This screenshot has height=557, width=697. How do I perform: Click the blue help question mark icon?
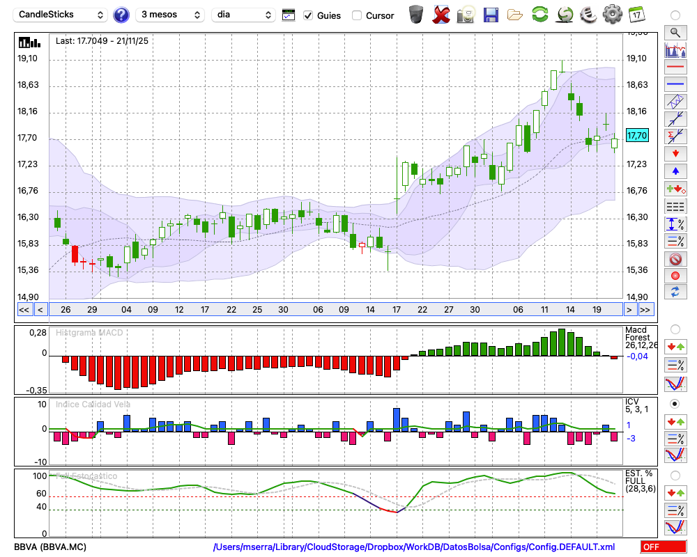click(x=121, y=15)
